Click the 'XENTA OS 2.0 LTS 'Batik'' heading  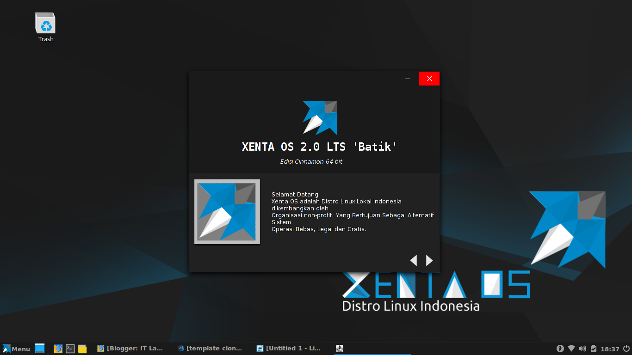319,147
